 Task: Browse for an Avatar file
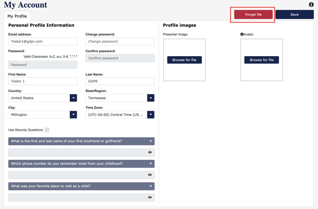tap(261, 60)
